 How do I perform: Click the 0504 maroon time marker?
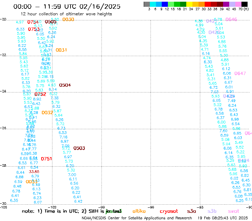click(65, 85)
